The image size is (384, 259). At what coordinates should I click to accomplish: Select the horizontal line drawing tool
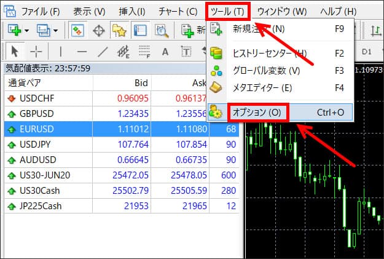[81, 52]
